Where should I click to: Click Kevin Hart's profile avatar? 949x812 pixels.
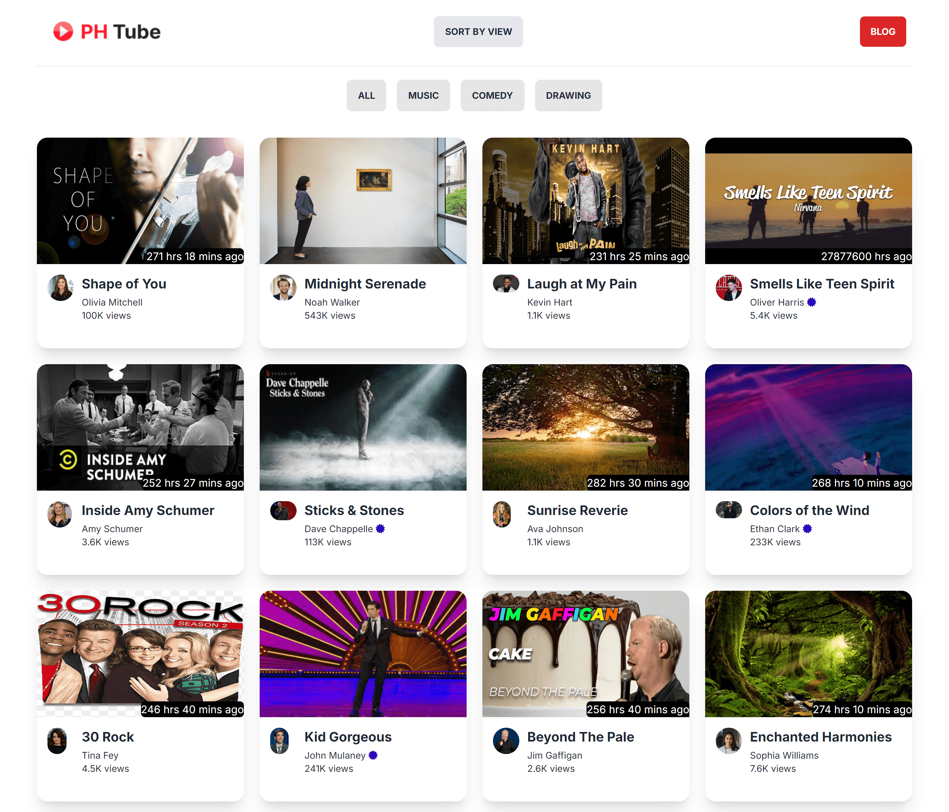[x=506, y=284]
